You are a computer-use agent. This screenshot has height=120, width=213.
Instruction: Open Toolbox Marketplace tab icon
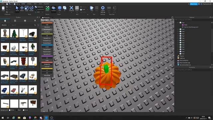(x=5, y=21)
